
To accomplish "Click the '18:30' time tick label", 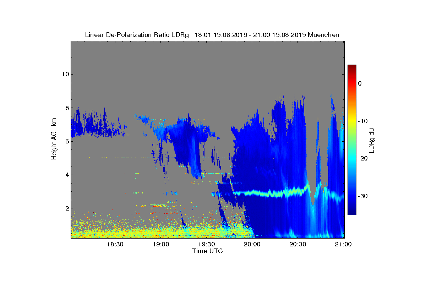I will 115,244.
